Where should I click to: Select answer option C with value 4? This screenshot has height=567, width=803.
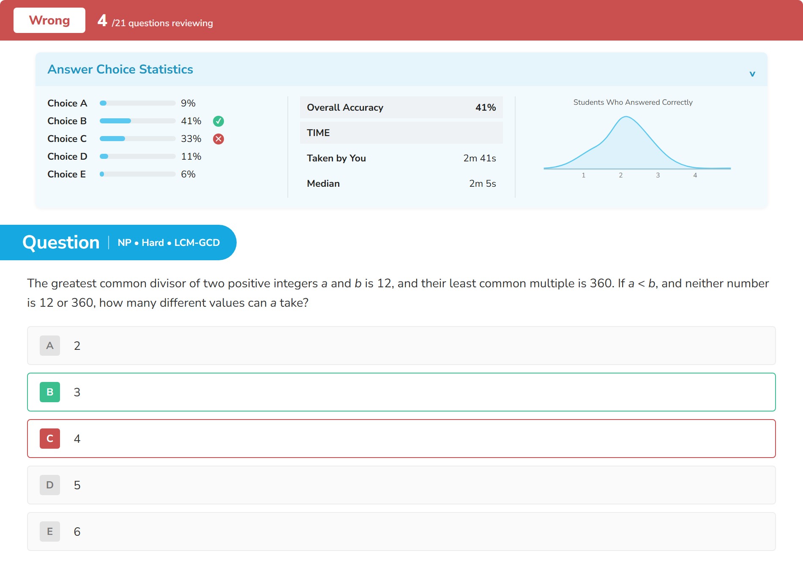401,439
